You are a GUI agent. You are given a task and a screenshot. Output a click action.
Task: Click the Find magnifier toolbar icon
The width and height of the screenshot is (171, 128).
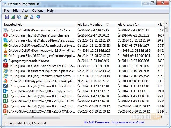(x=32, y=17)
